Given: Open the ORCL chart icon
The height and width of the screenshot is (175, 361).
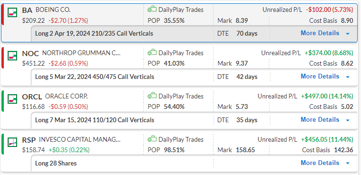Looking at the screenshot, I should click(x=12, y=99).
